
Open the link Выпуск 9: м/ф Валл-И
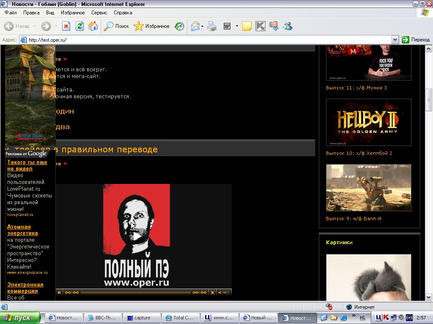[x=354, y=219]
